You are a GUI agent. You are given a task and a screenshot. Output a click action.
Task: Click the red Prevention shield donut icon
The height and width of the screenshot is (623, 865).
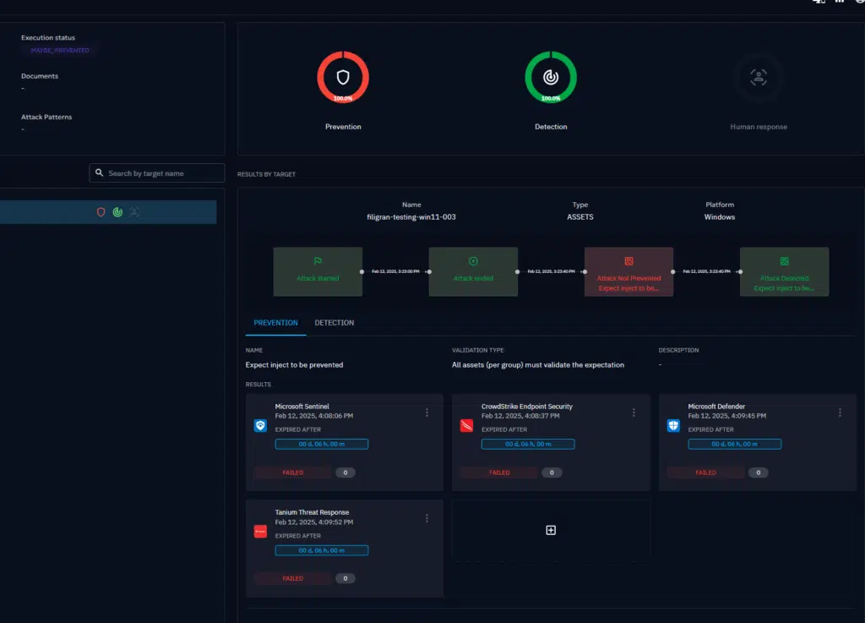pyautogui.click(x=343, y=77)
